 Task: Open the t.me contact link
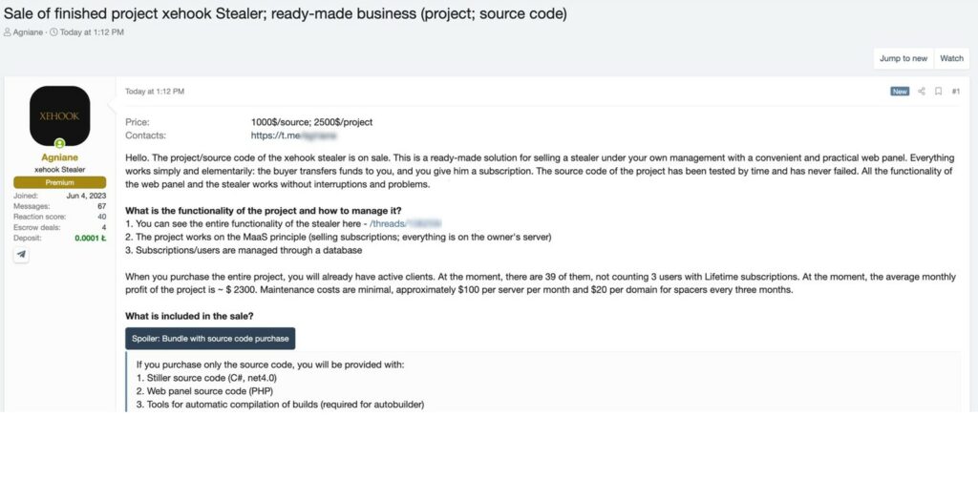tap(287, 136)
